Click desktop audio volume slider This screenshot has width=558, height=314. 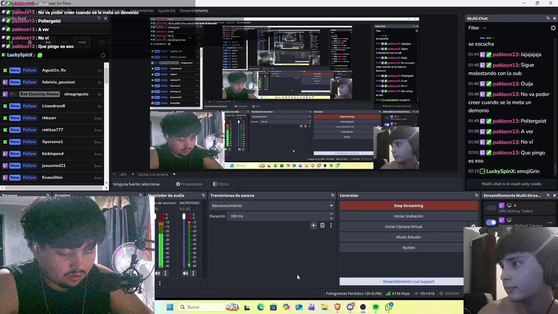pos(156,240)
